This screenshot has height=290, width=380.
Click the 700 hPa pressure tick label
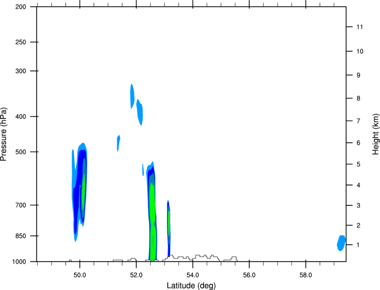tap(21, 205)
